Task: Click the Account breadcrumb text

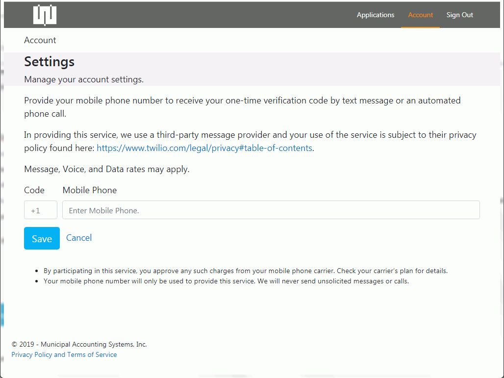Action: click(x=40, y=40)
